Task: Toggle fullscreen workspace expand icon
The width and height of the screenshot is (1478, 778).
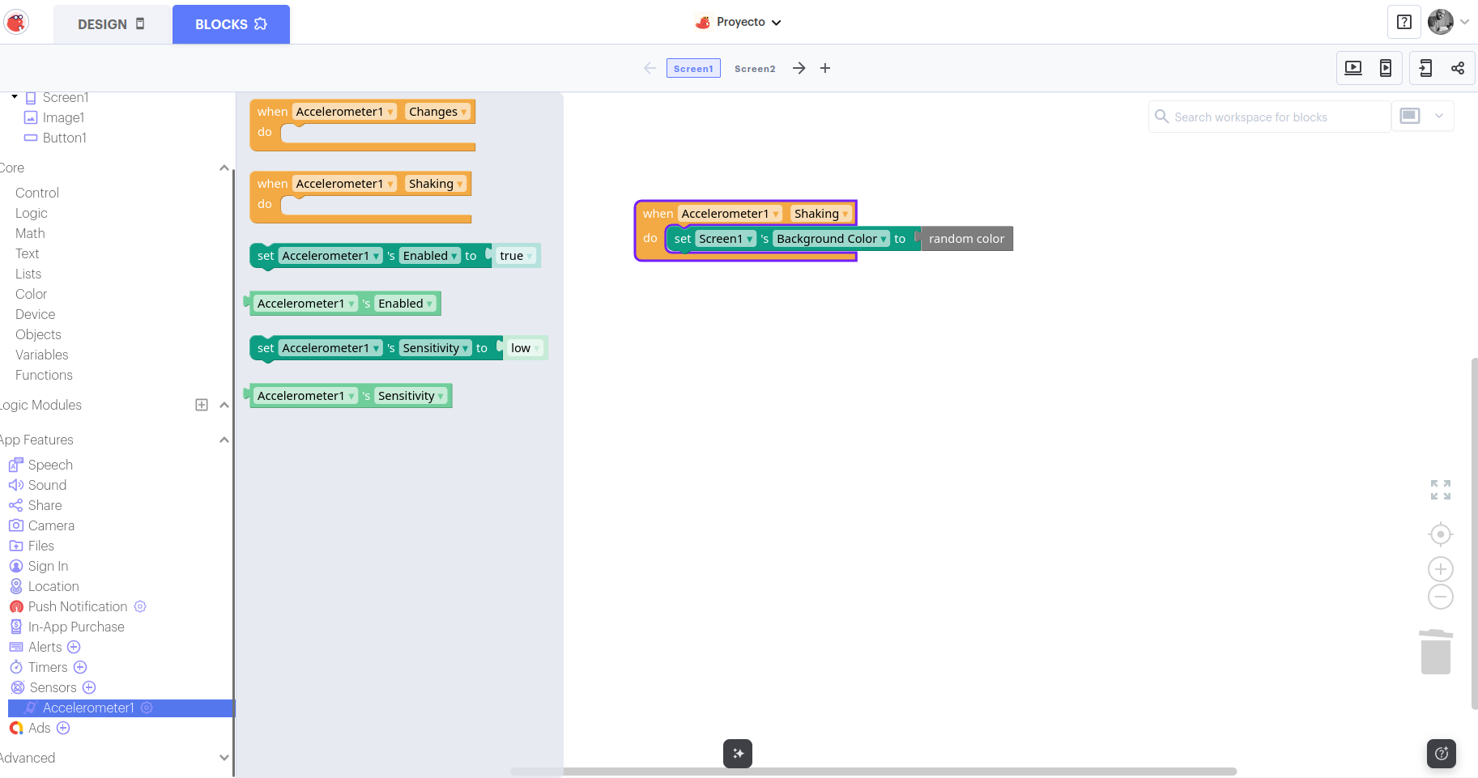Action: click(1440, 490)
